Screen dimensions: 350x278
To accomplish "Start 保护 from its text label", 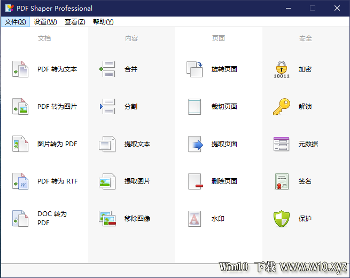I will 305,218.
